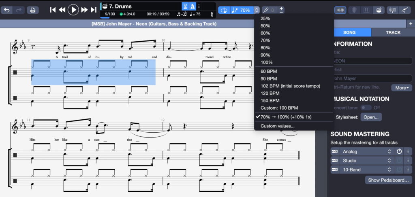This screenshot has height=197, width=415.
Task: Add a new tab with the plus button
Action: click(x=411, y=24)
